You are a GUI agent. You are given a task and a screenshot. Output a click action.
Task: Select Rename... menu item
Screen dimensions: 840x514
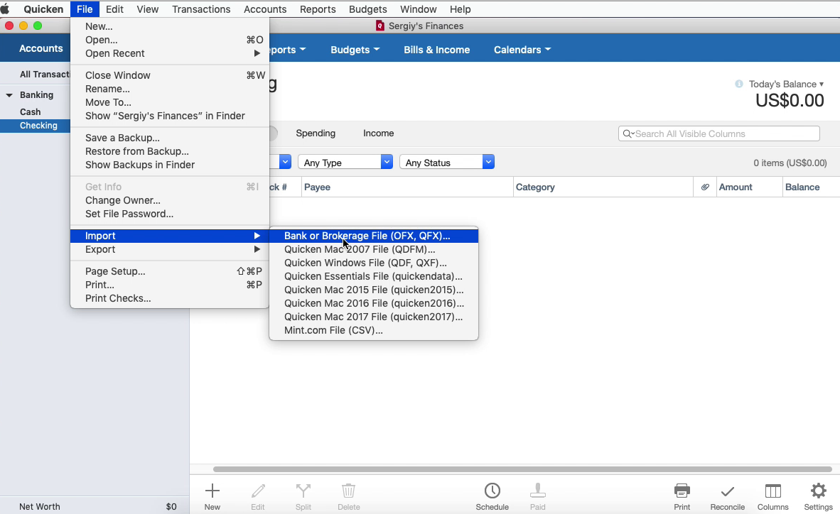tap(169, 89)
